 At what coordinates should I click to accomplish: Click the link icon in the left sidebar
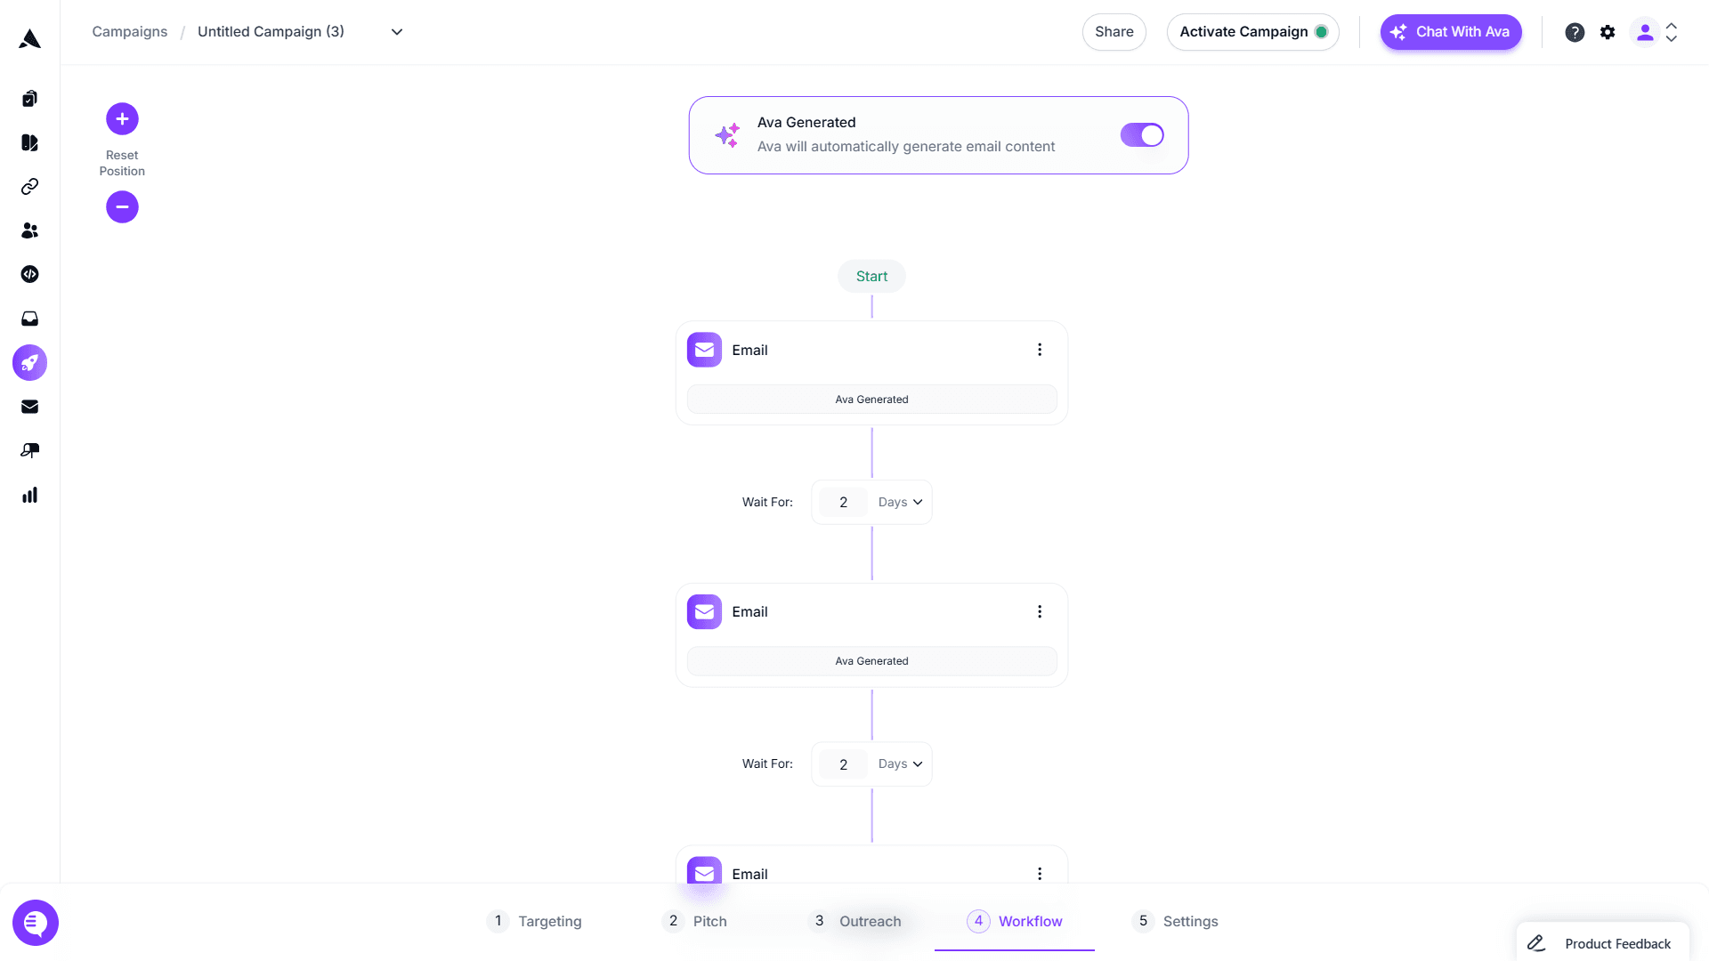[x=29, y=187]
